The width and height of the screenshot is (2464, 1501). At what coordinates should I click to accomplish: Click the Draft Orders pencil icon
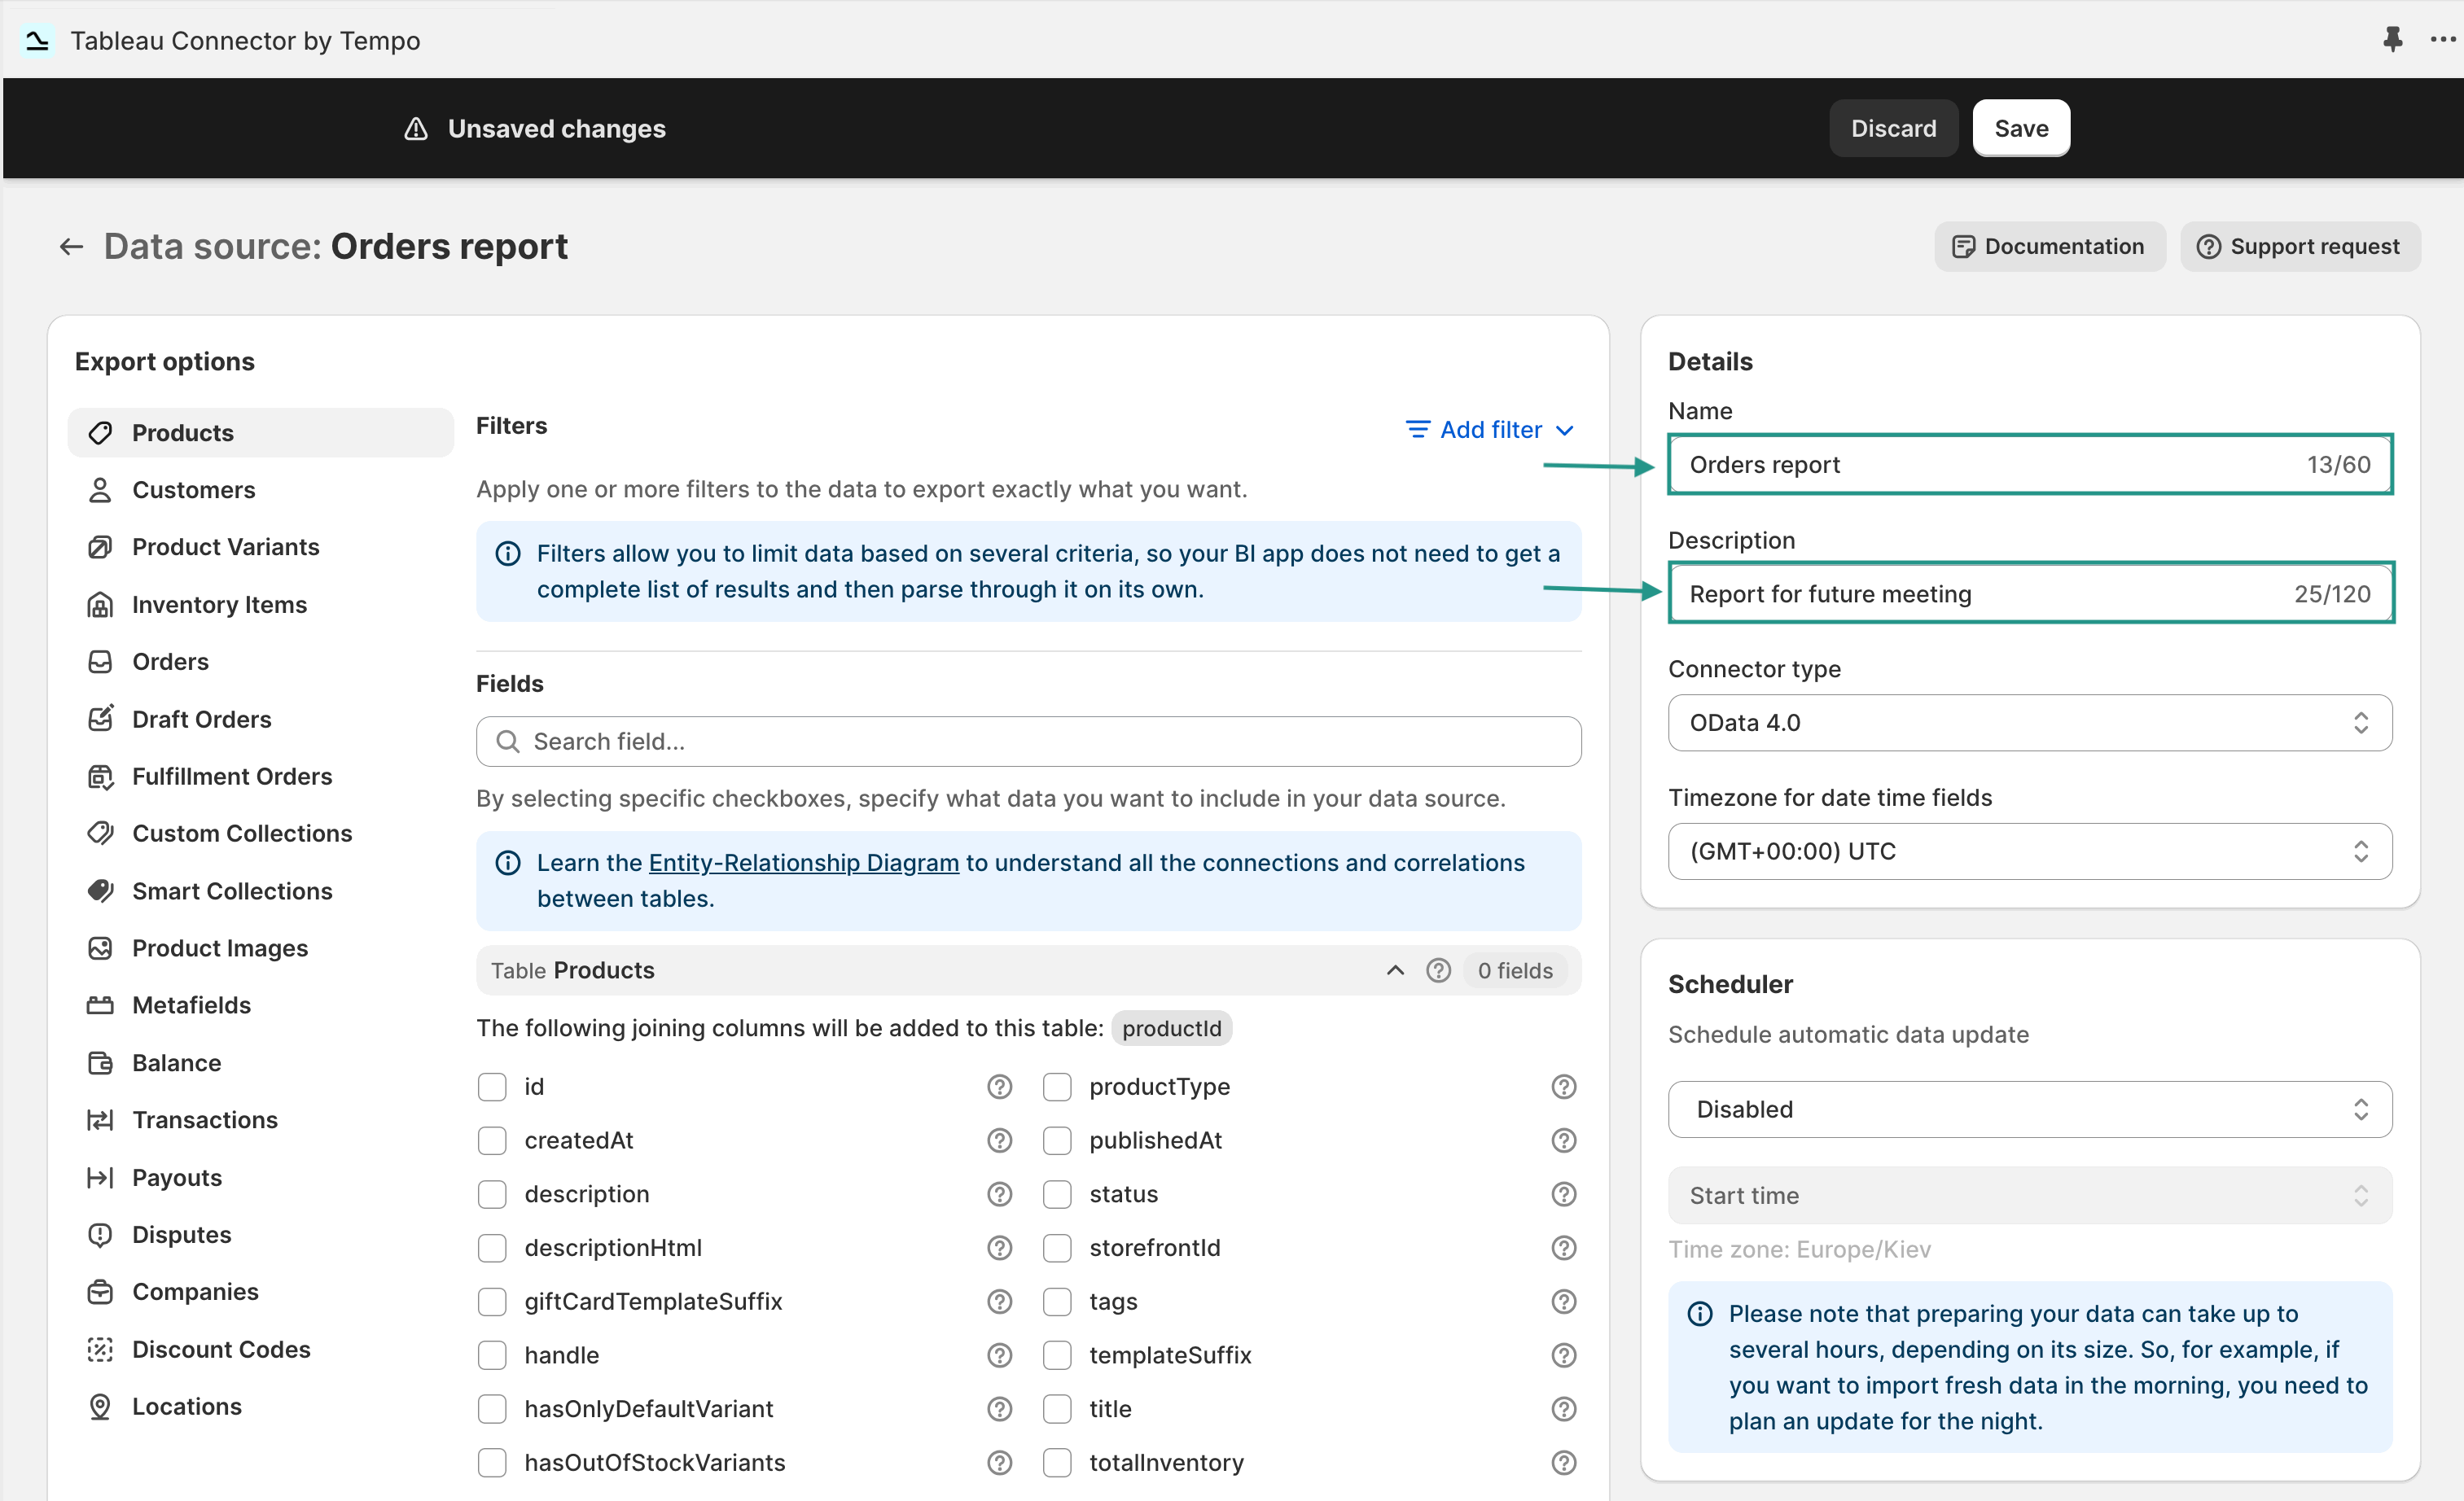click(x=100, y=719)
